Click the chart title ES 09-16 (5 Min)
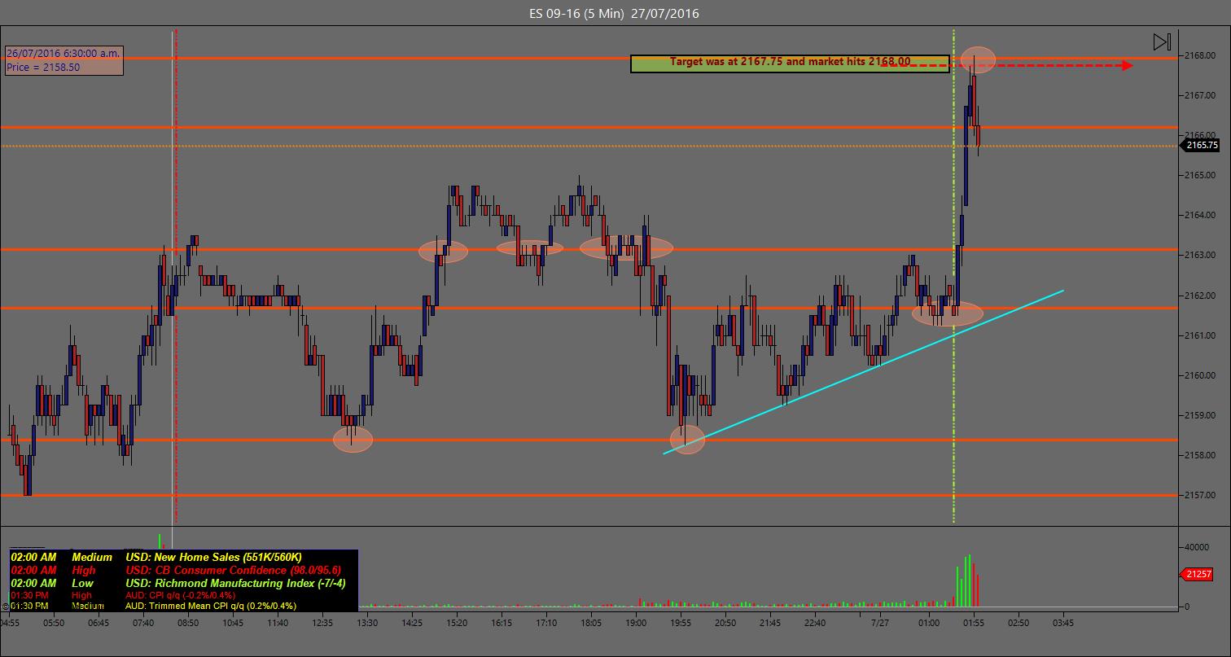The height and width of the screenshot is (657, 1231). tap(615, 13)
